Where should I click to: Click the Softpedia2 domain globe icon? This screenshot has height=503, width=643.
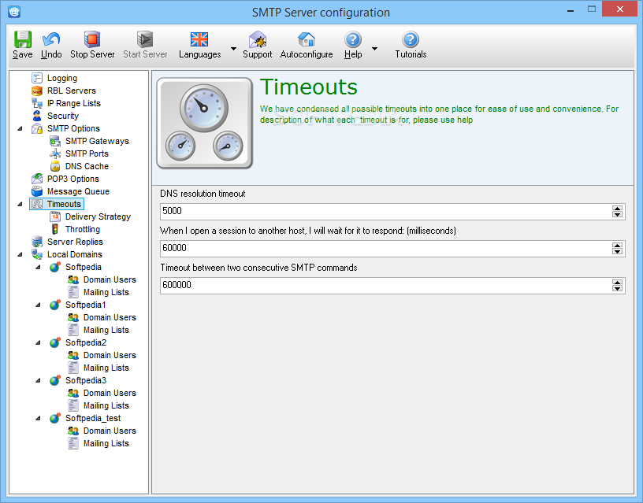pyautogui.click(x=55, y=342)
